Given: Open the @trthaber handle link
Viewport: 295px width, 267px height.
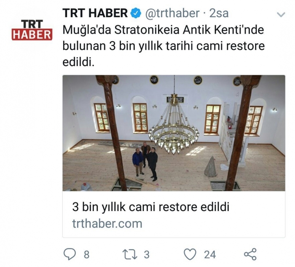Looking at the screenshot, I should pos(172,13).
